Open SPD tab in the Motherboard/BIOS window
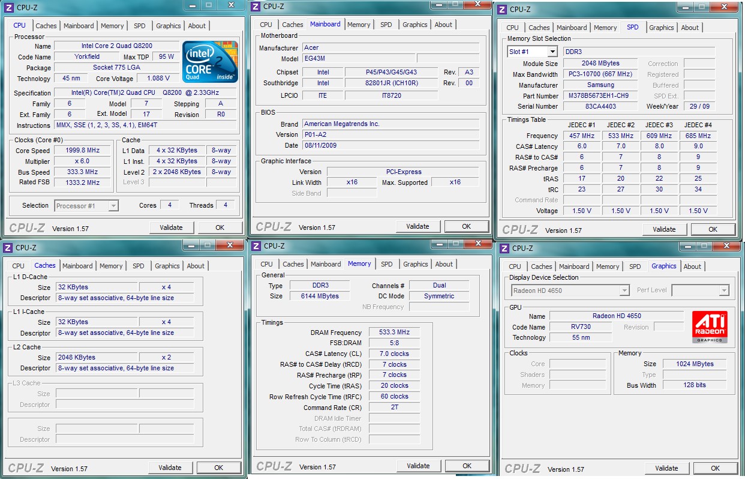The width and height of the screenshot is (745, 479). tap(386, 25)
